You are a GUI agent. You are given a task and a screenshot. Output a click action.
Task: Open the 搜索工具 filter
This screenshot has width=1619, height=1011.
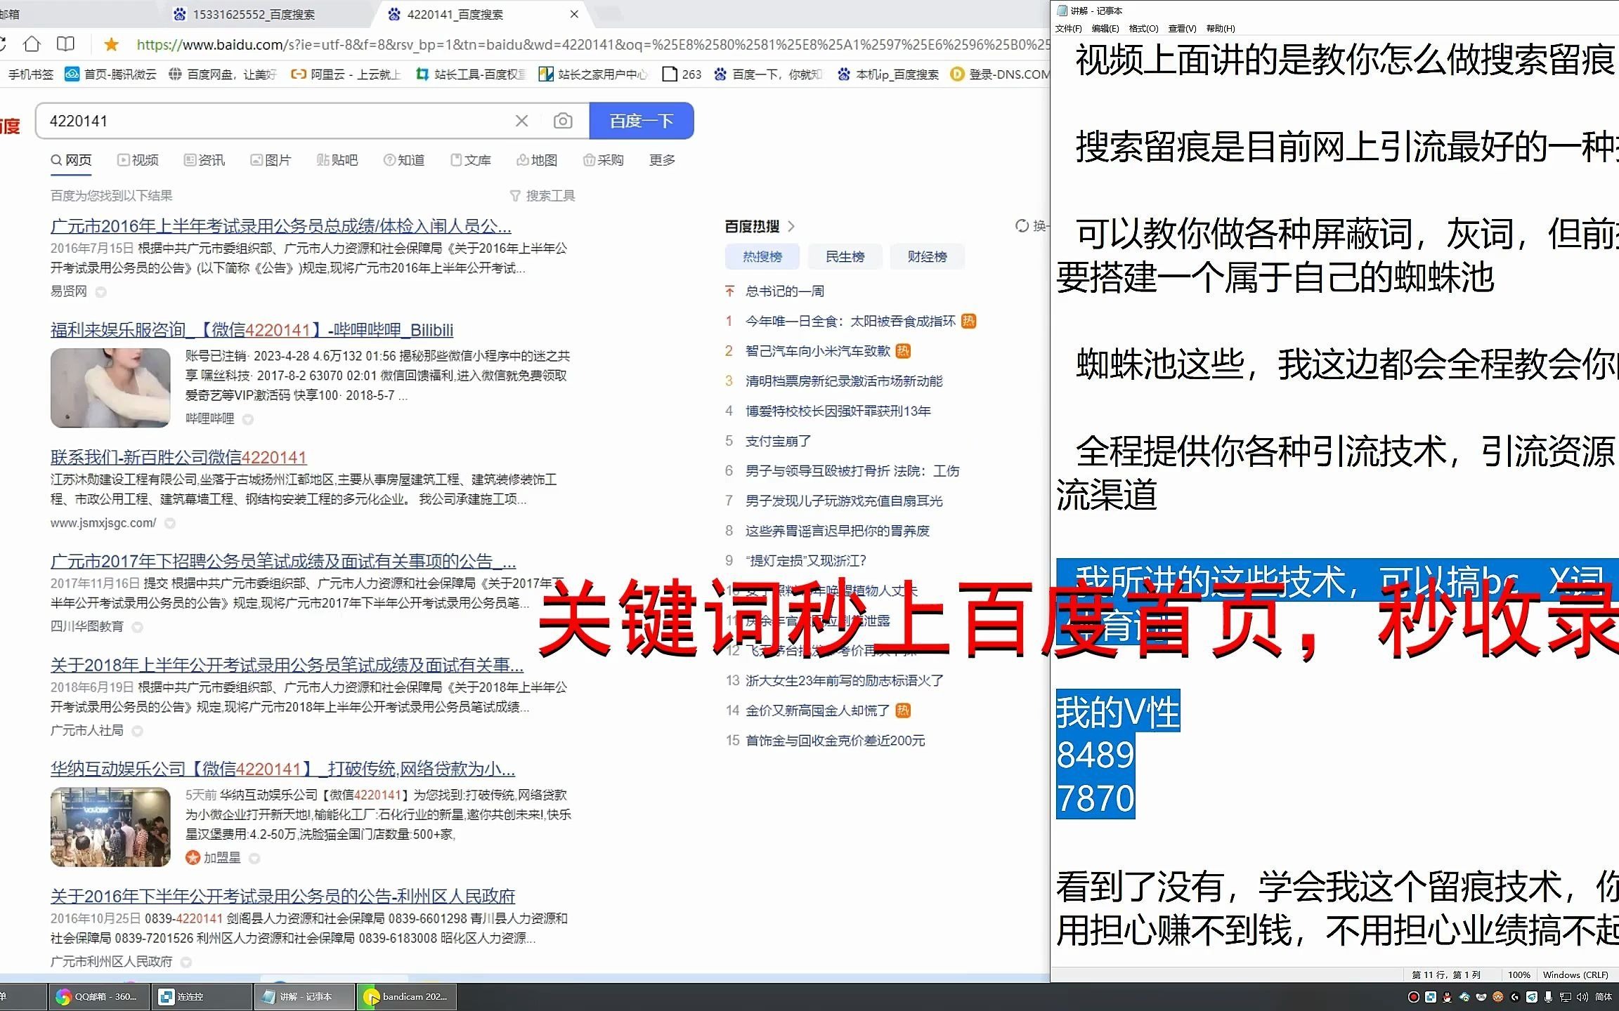(x=542, y=196)
